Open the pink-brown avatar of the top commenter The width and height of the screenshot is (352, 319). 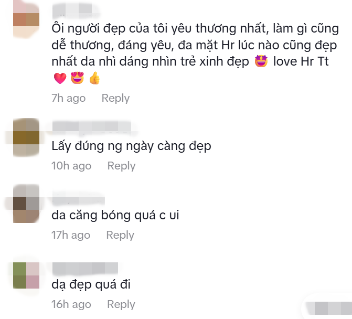pos(26,19)
